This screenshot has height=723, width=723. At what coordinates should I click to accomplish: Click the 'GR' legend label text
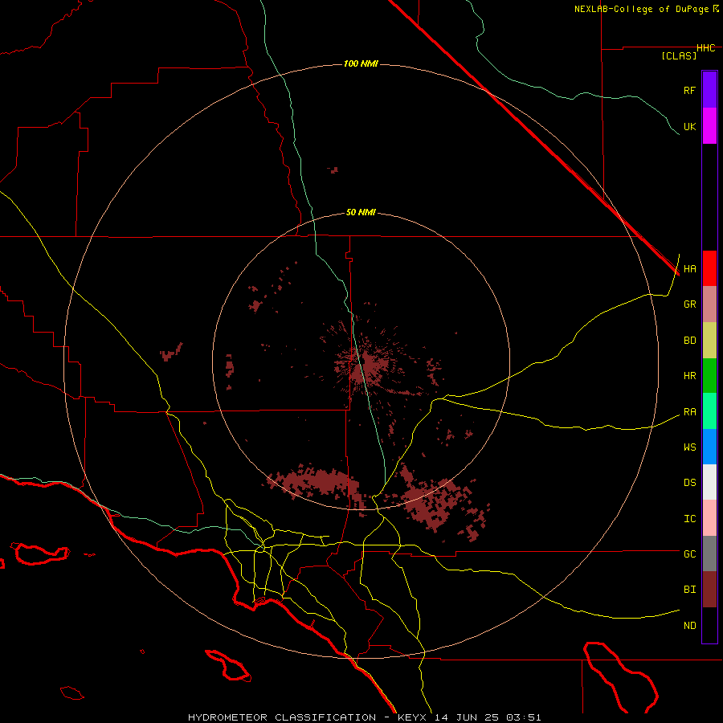(x=689, y=304)
